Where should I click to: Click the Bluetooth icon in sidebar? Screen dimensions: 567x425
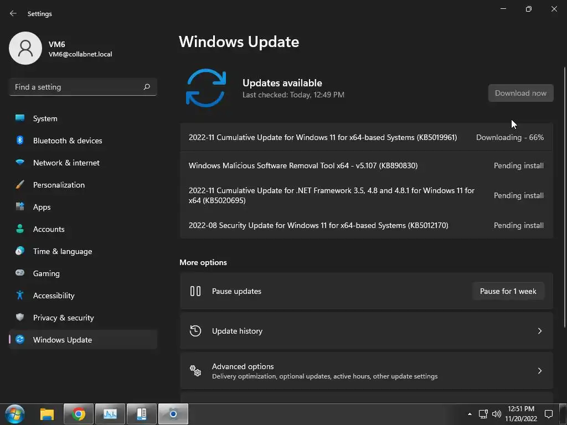20,140
